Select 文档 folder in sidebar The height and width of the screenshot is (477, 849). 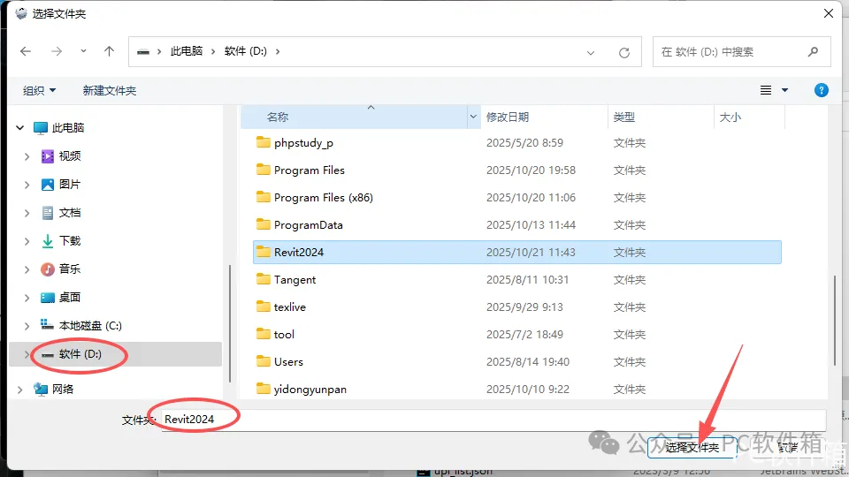click(70, 213)
